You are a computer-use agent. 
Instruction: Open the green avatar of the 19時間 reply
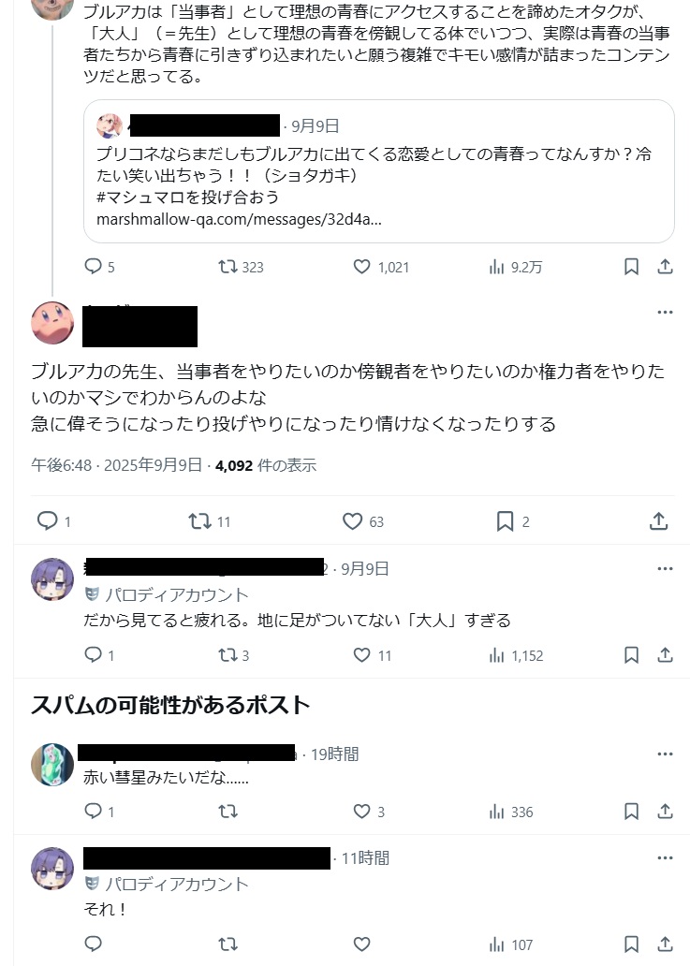[52, 765]
